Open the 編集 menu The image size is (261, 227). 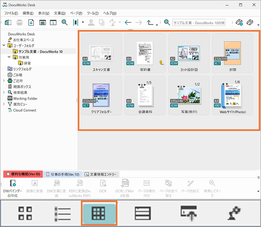pos(28,13)
